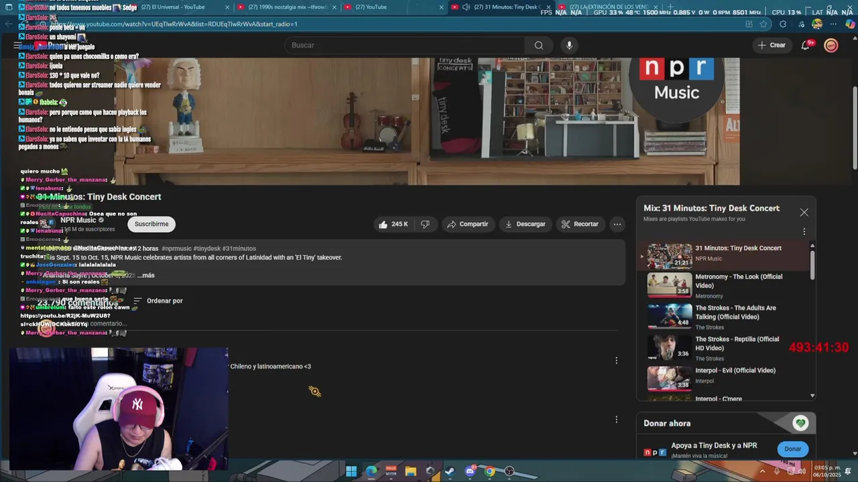Open the Mix panel three-dot options menu

tap(804, 232)
